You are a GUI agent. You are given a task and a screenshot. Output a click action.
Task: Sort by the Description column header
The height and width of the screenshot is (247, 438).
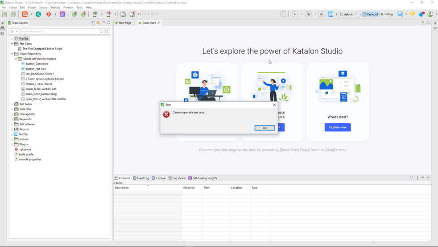click(x=148, y=188)
